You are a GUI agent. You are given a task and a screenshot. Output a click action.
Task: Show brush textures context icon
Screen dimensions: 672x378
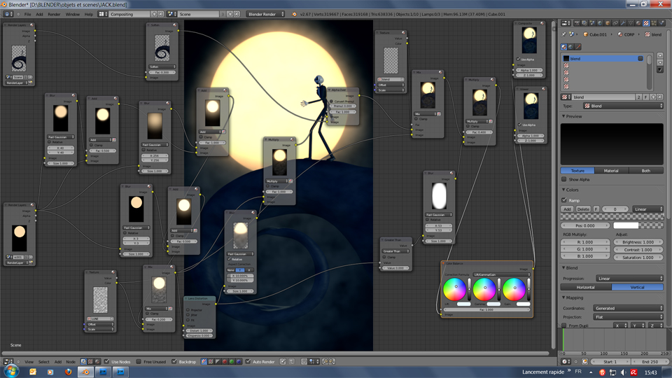coord(578,47)
